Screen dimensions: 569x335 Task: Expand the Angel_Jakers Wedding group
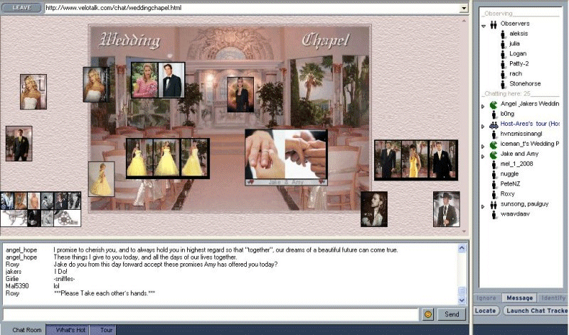point(484,105)
